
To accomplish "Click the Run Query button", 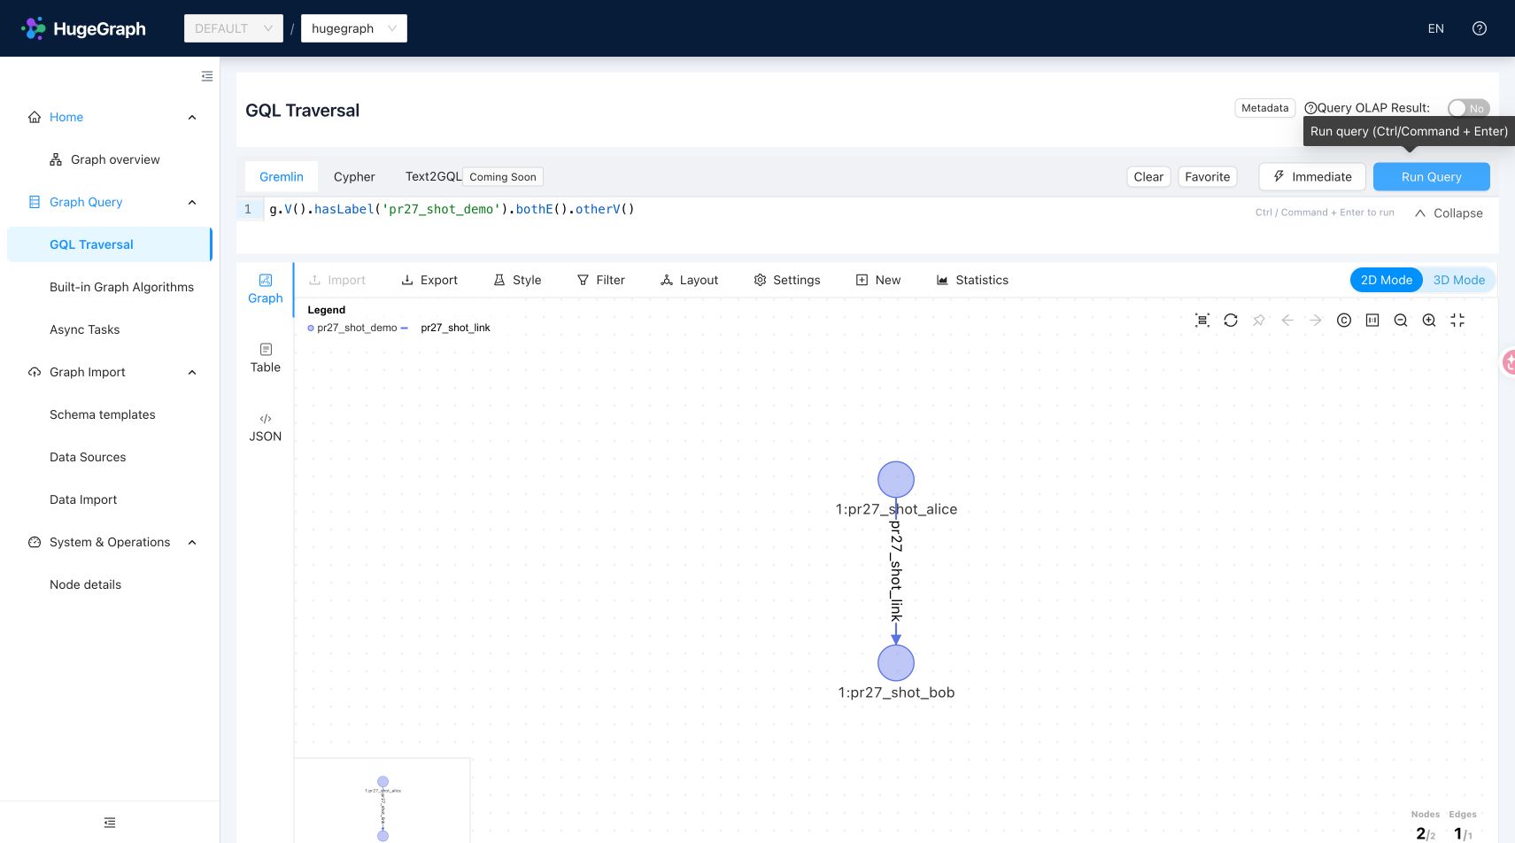I will (x=1431, y=177).
